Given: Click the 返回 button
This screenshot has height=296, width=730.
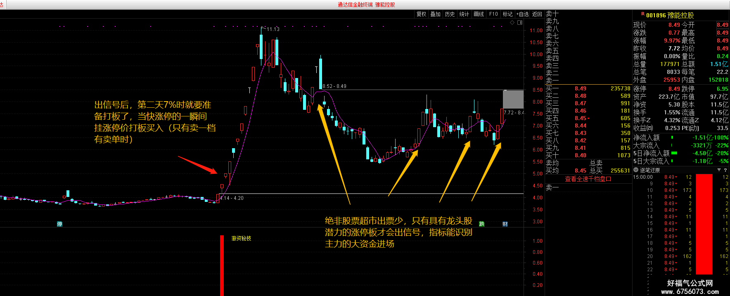Looking at the screenshot, I should (537, 14).
